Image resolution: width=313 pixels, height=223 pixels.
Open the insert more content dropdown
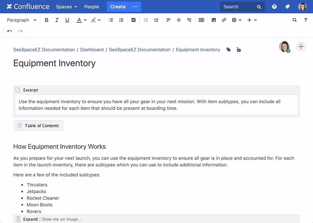(252, 20)
